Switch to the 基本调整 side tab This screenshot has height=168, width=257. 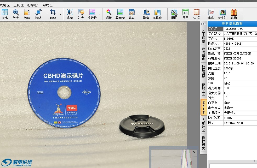[x=203, y=36]
